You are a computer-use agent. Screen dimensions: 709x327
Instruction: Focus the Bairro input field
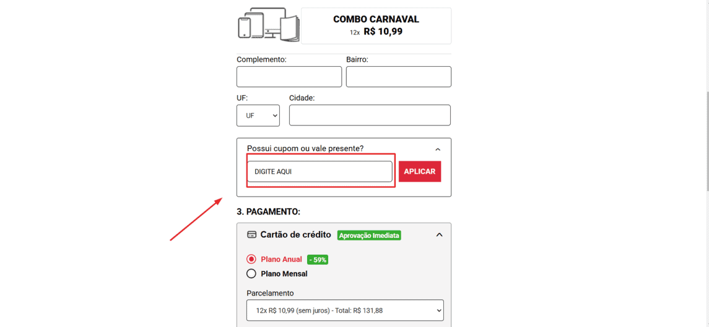coord(398,77)
